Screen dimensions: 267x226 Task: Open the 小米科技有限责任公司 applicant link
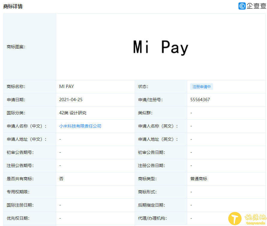point(80,126)
